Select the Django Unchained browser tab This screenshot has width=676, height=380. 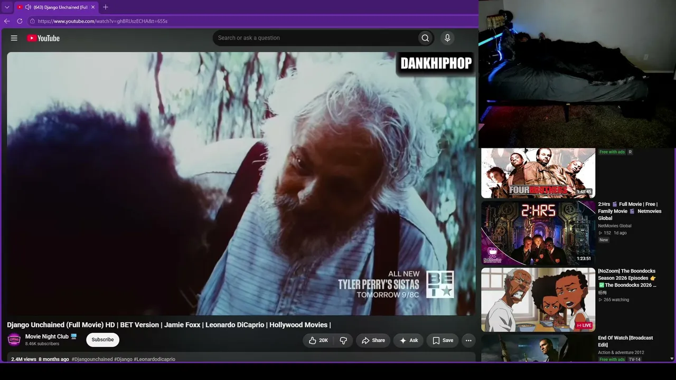click(x=56, y=7)
